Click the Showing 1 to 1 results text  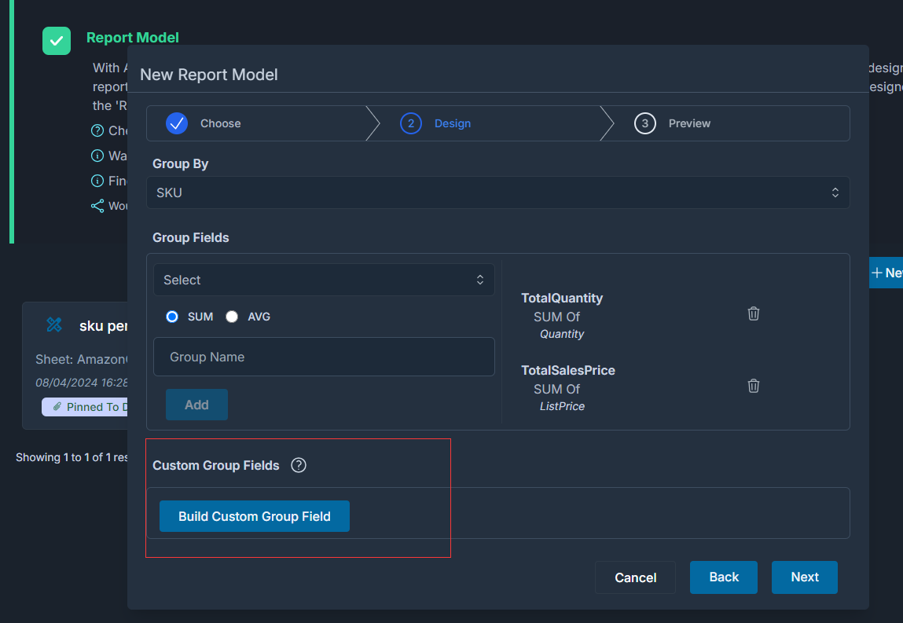(72, 457)
